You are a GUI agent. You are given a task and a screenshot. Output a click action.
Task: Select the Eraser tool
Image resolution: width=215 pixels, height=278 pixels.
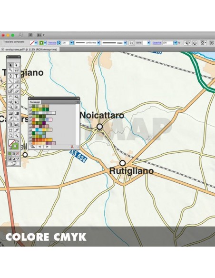coord(17,91)
